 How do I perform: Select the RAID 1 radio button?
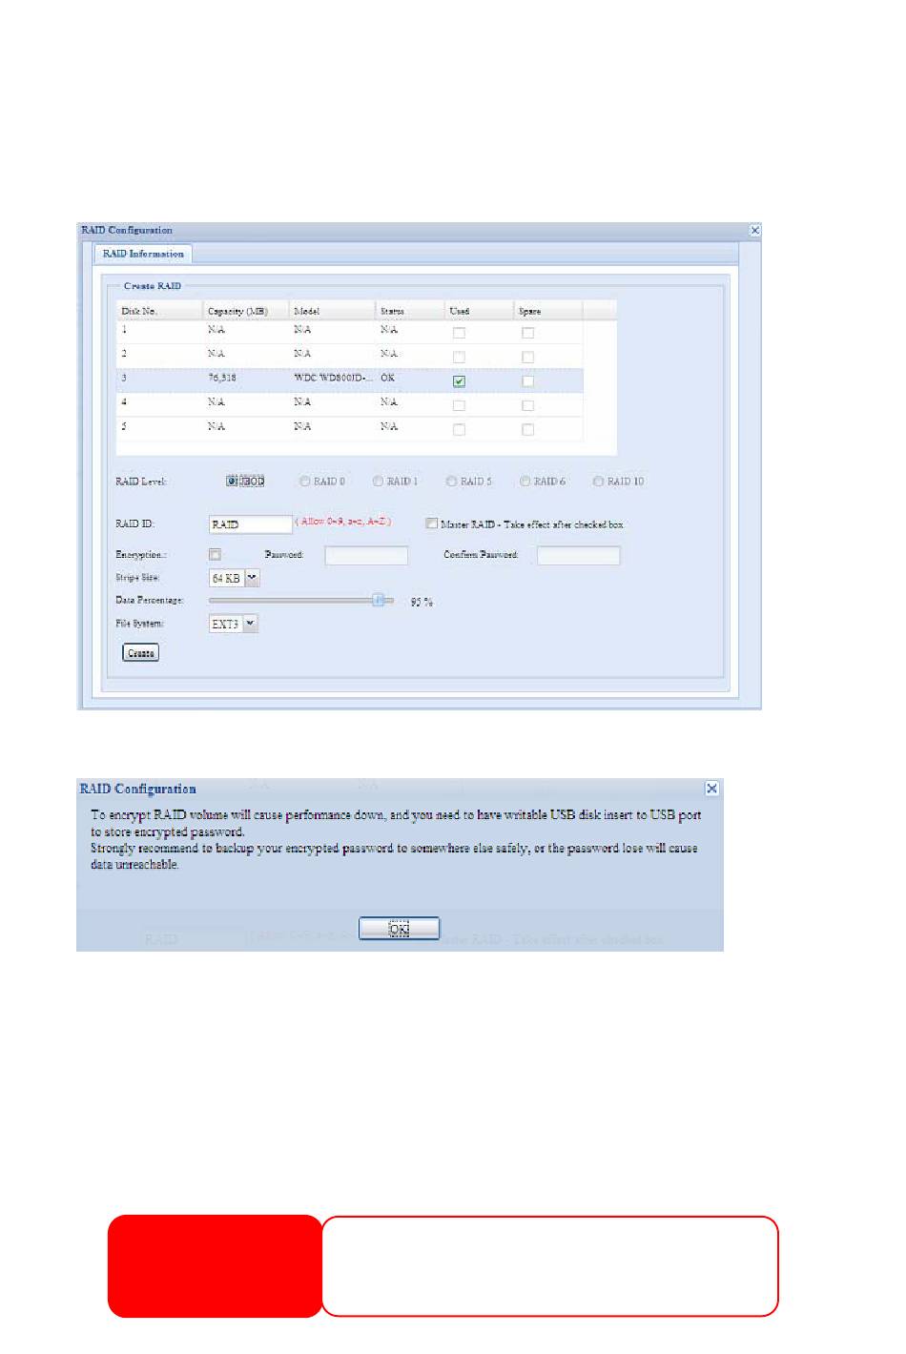(x=379, y=482)
